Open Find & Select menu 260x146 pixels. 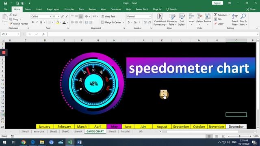click(x=243, y=20)
